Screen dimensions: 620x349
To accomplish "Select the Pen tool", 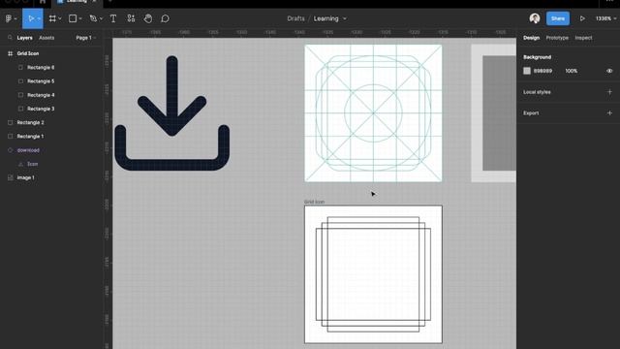I will tap(93, 18).
